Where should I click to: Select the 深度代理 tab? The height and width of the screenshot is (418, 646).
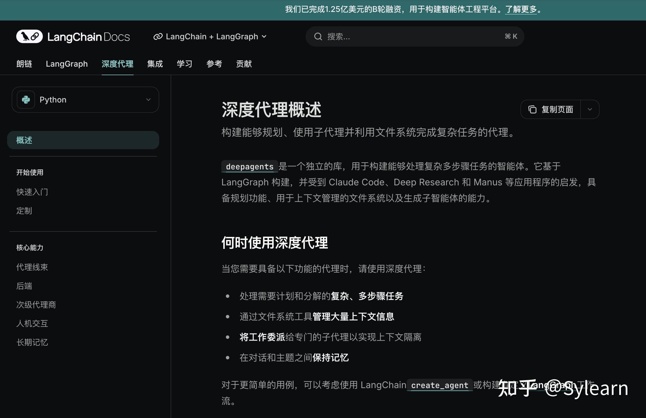point(117,64)
